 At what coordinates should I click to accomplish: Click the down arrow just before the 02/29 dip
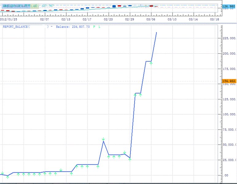[x=124, y=152]
